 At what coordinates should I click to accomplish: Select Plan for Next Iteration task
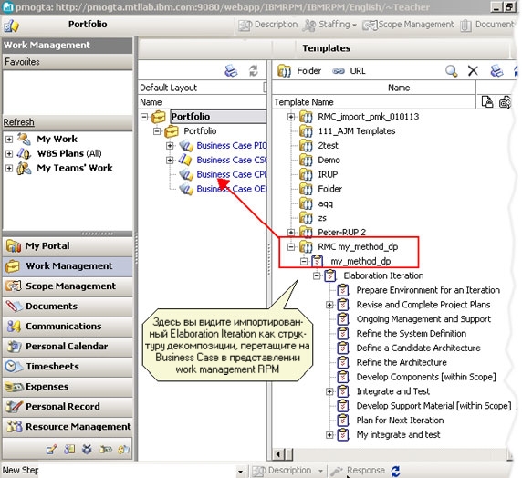coord(400,421)
